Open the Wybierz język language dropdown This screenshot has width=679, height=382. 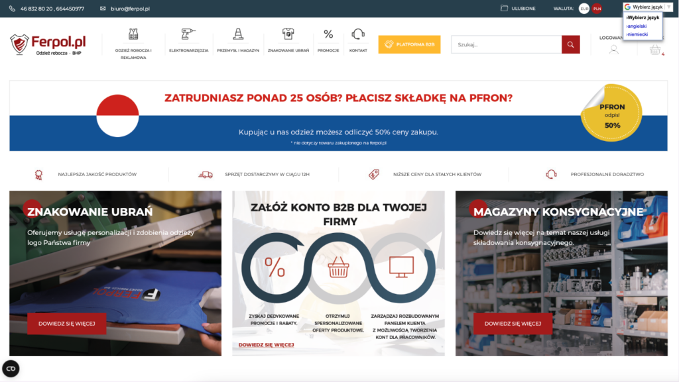[x=647, y=7]
